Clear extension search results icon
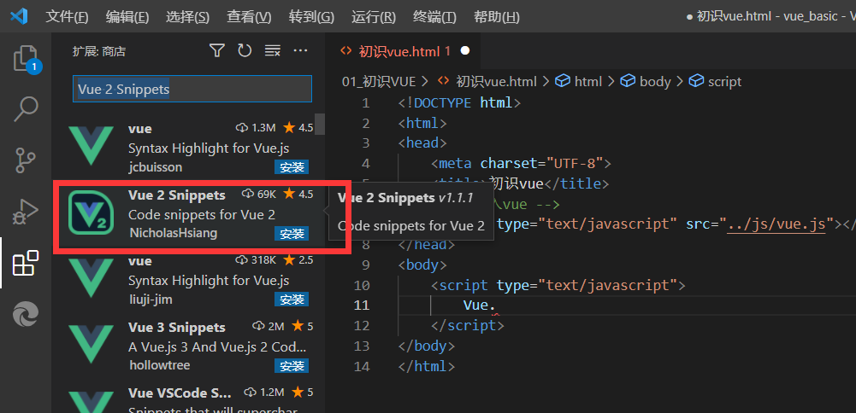Image resolution: width=856 pixels, height=413 pixels. point(273,51)
